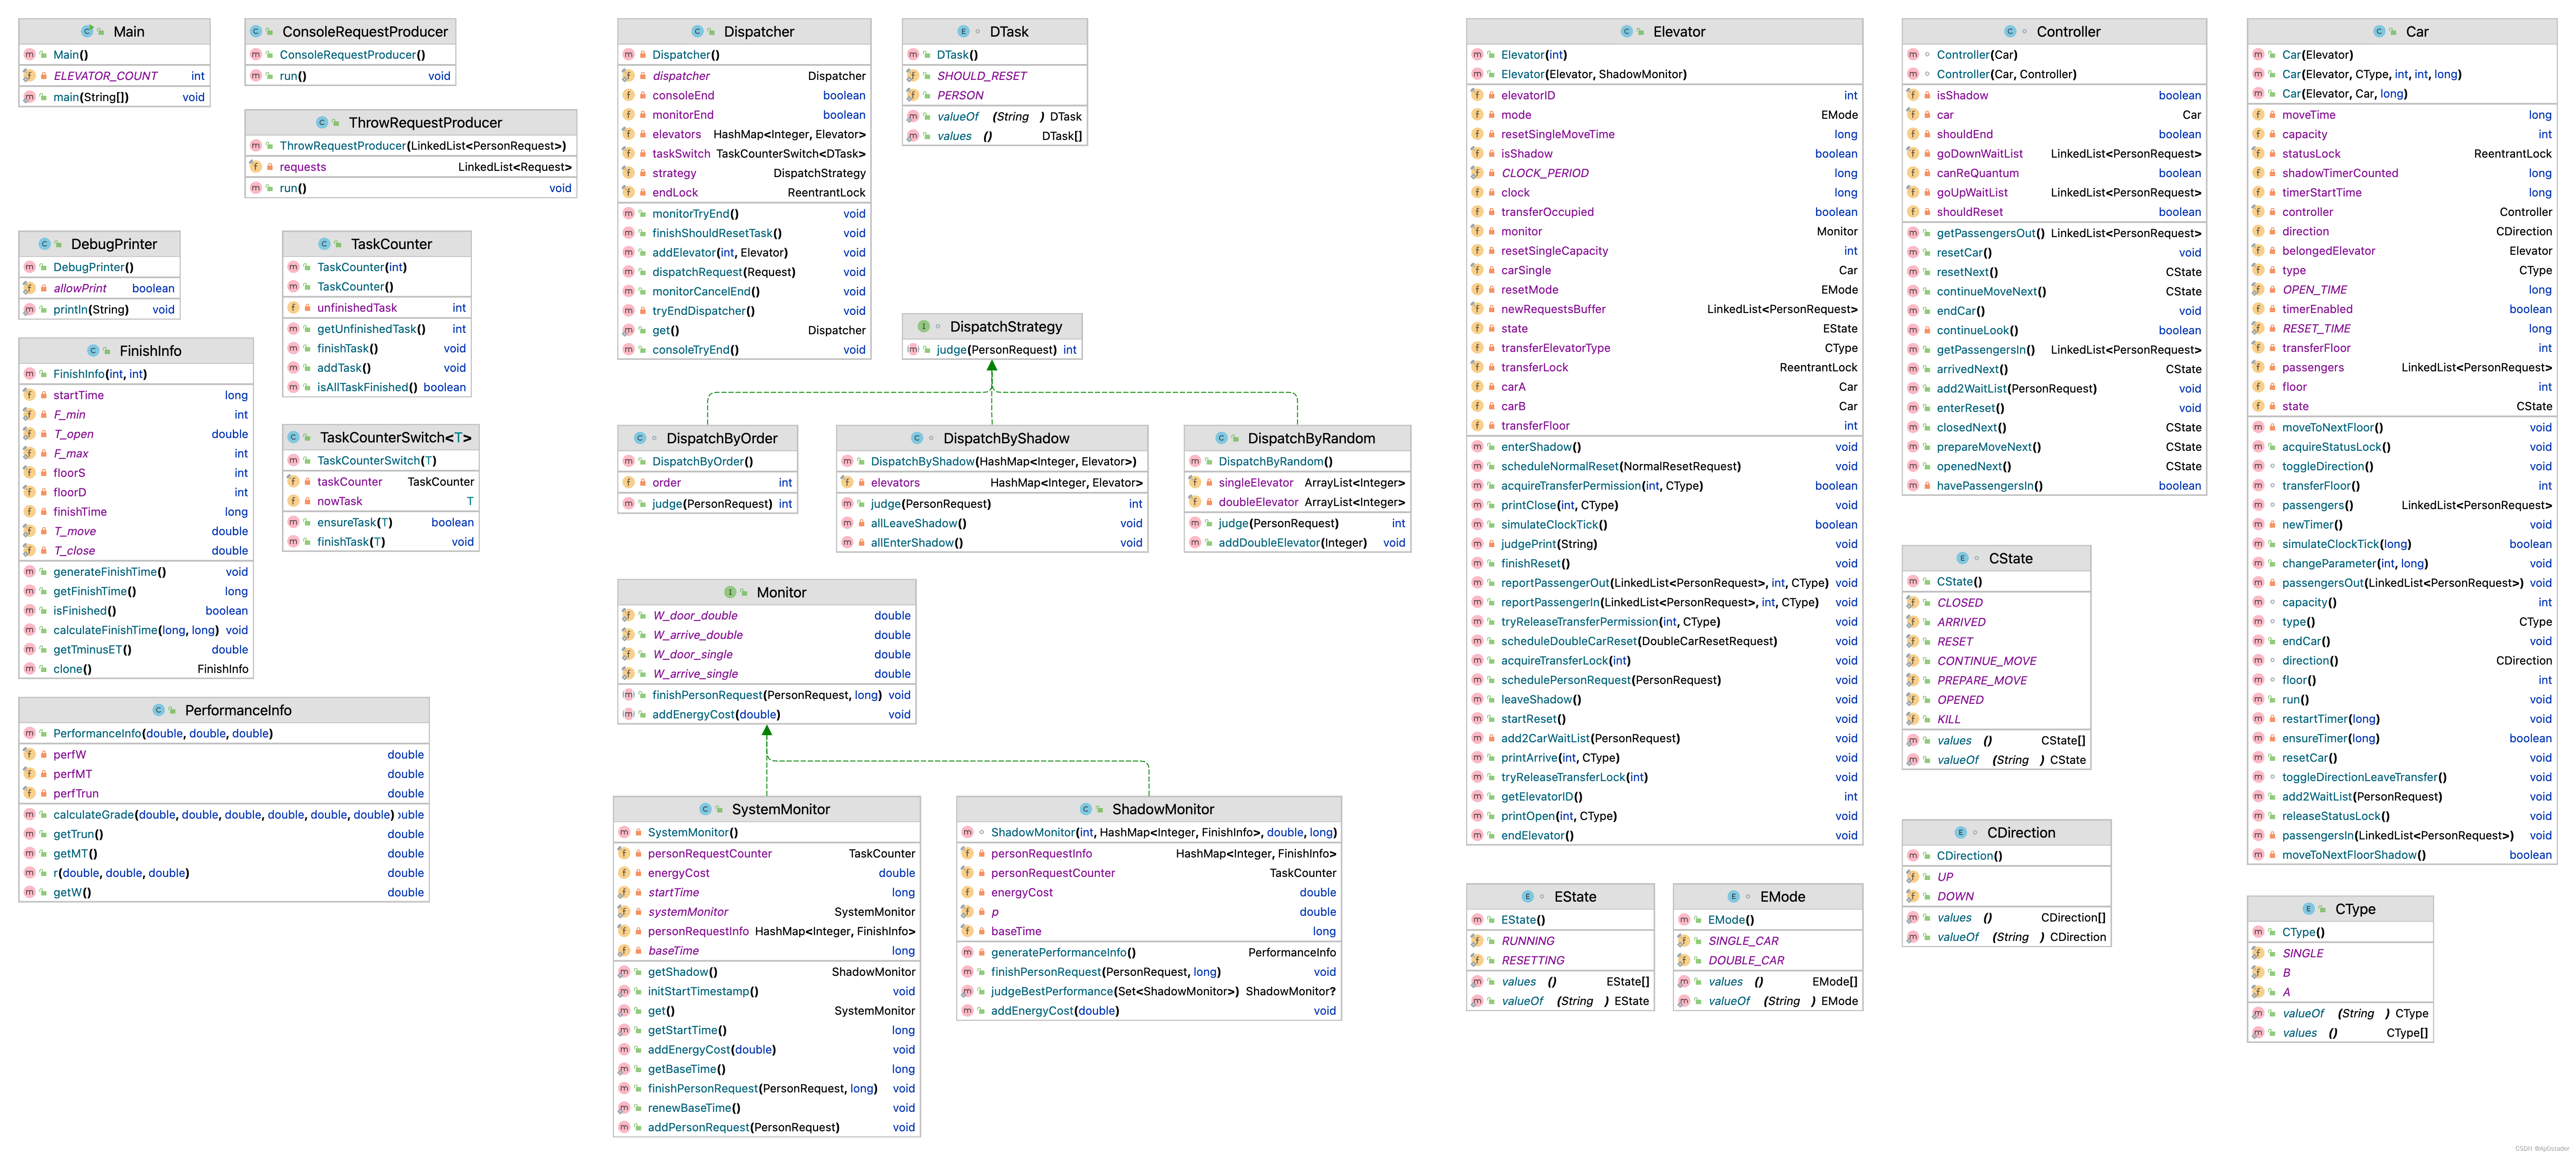The image size is (2576, 1156).
Task: Click the class icon next to ConsoleRequestProducer
Action: tap(256, 31)
